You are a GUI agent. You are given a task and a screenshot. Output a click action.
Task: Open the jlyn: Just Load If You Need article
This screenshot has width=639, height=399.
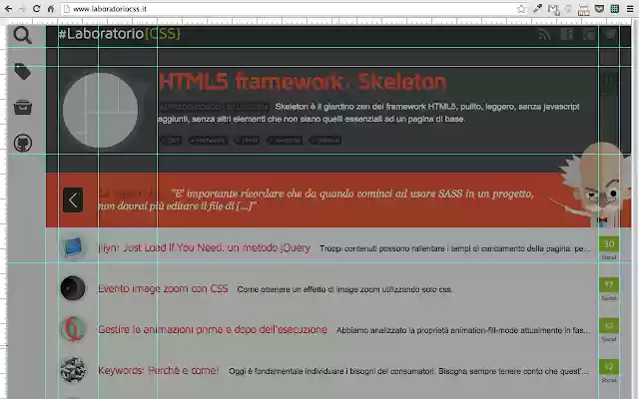204,247
